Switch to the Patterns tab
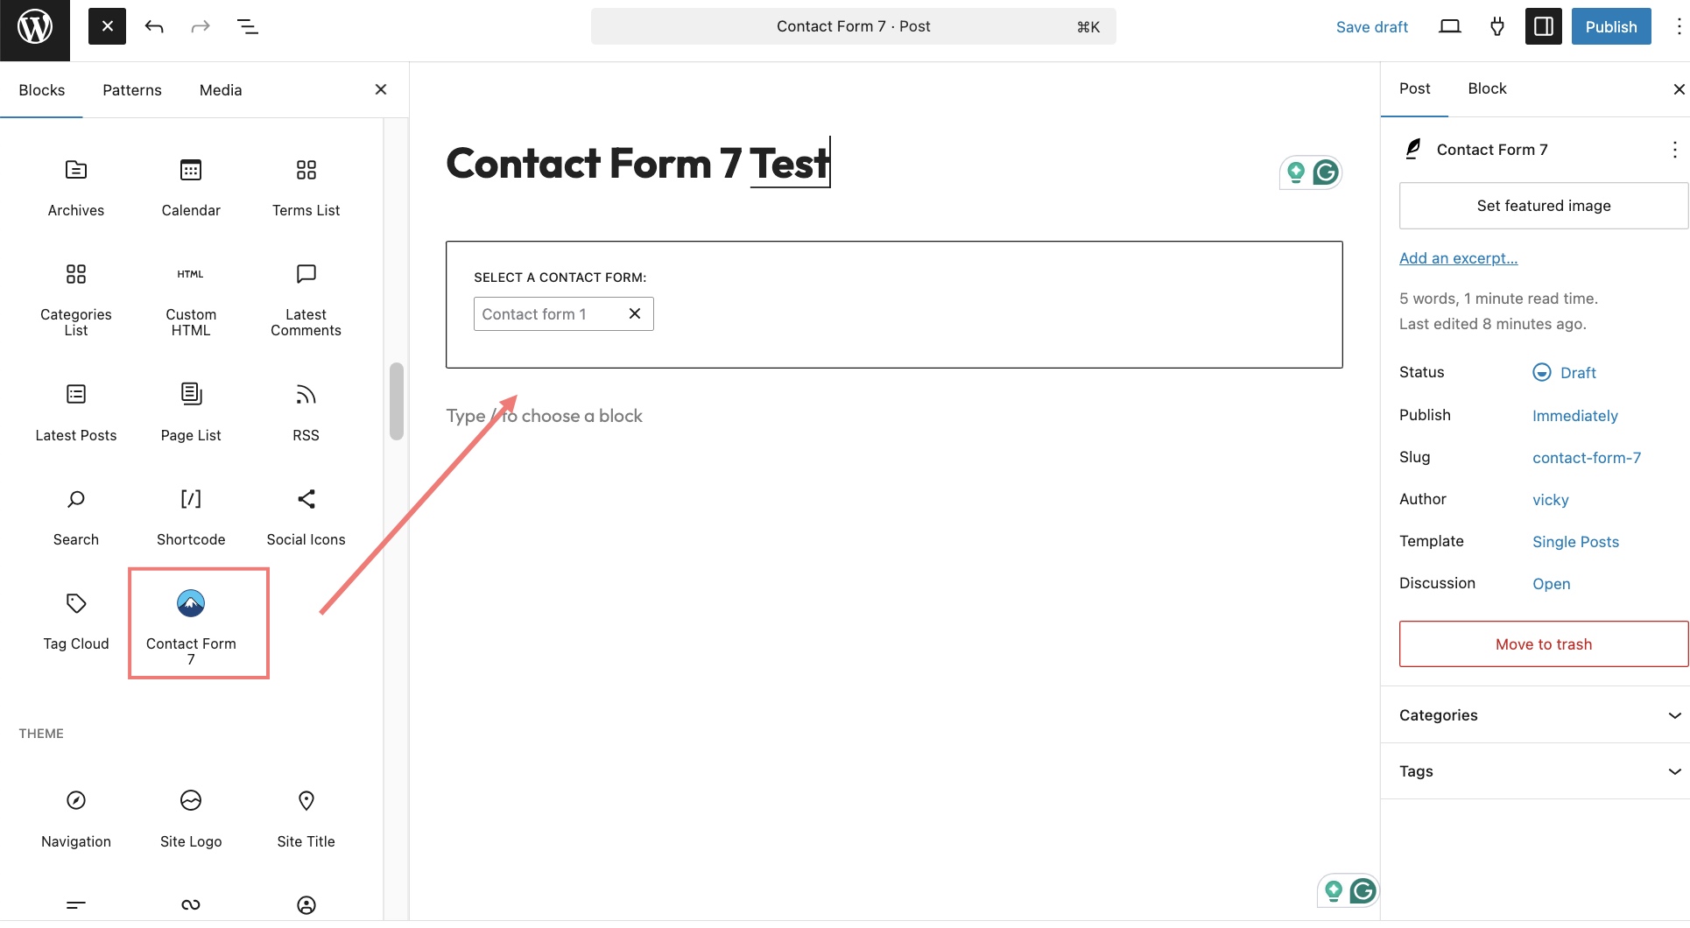This screenshot has width=1690, height=928. point(132,90)
